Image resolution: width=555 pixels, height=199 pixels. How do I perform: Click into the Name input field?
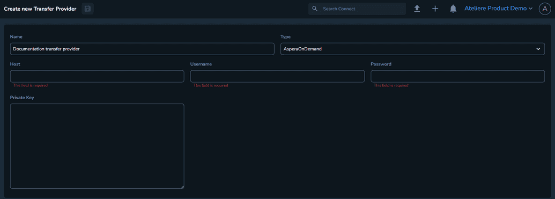coord(142,49)
